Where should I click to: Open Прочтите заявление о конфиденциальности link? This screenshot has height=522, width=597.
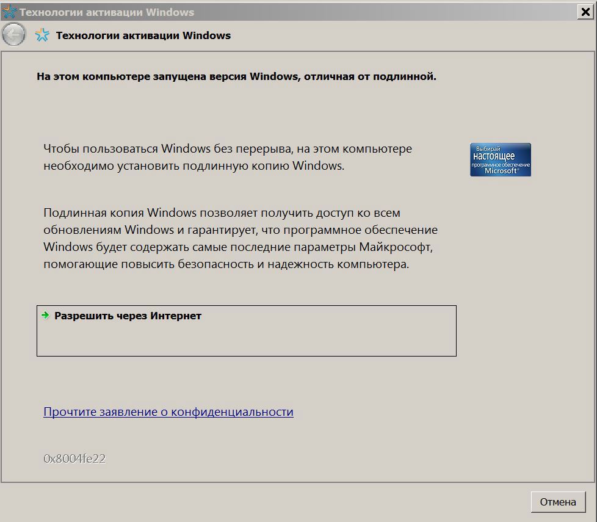pos(168,411)
